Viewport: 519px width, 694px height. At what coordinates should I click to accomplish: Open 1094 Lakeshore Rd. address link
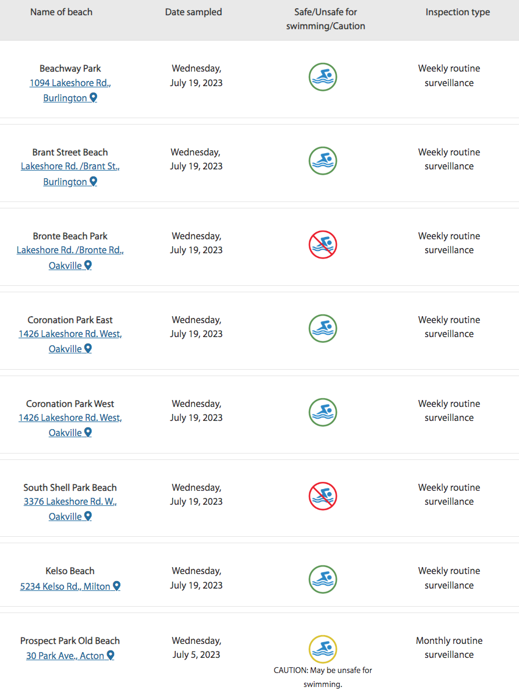[70, 83]
